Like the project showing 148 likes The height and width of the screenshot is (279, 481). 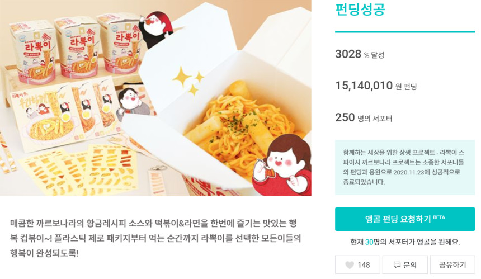coord(358,265)
